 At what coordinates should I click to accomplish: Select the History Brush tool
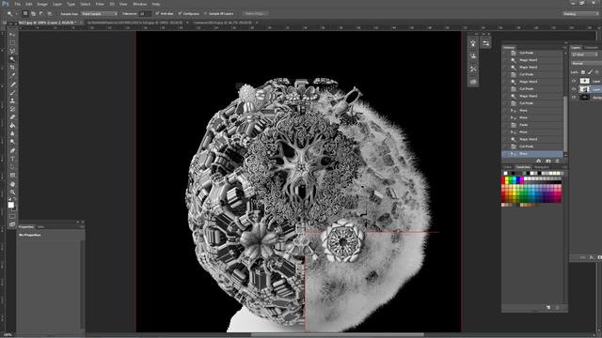[12, 109]
